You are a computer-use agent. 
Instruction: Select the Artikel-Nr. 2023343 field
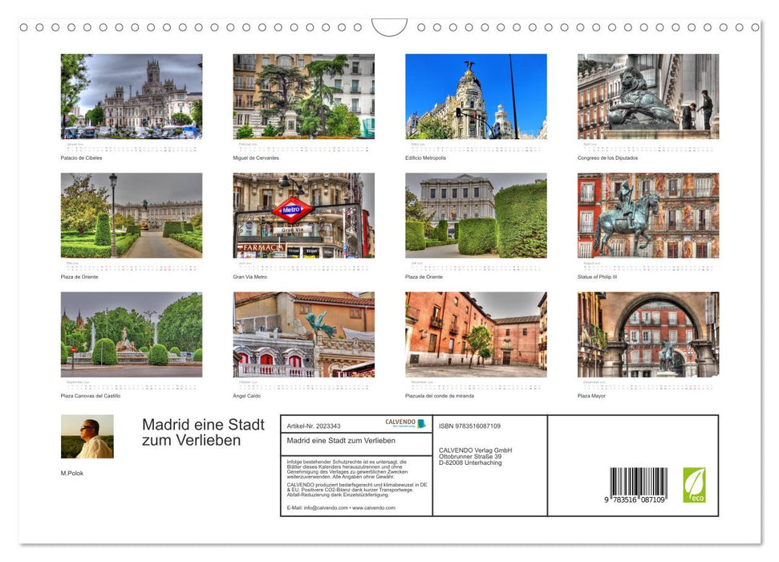pyautogui.click(x=314, y=426)
